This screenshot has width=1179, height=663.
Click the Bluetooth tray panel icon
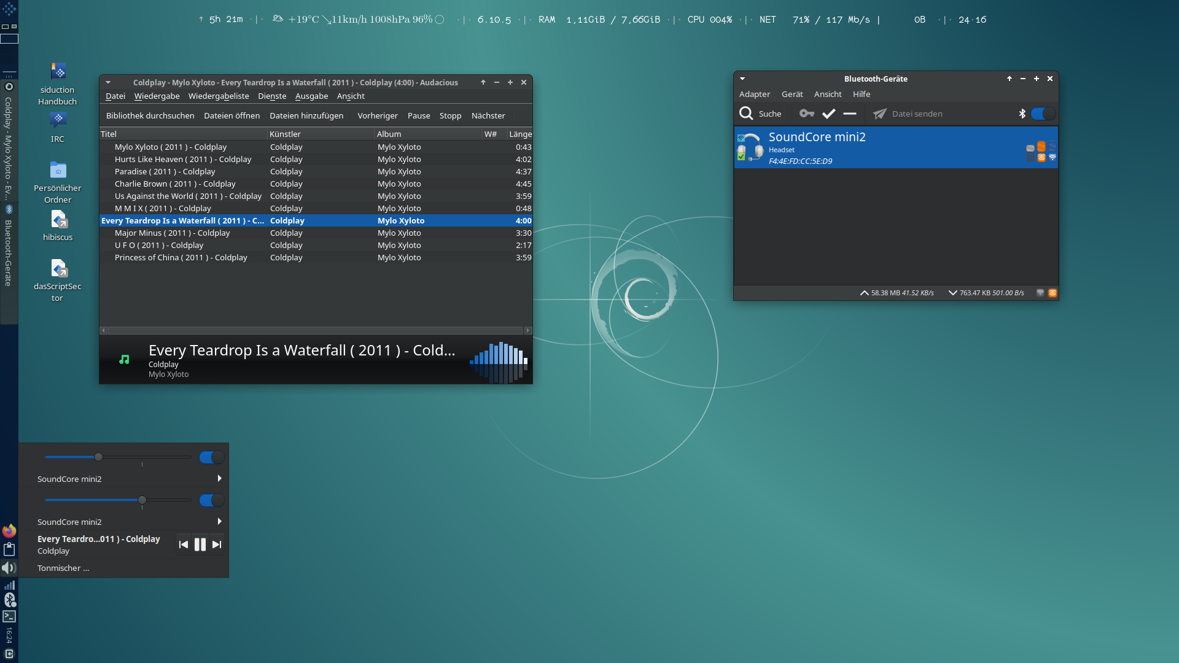tap(9, 600)
